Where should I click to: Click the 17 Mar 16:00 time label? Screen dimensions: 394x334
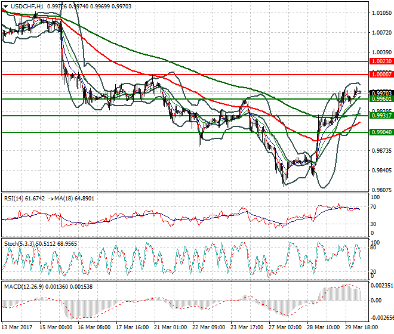pyautogui.click(x=132, y=327)
